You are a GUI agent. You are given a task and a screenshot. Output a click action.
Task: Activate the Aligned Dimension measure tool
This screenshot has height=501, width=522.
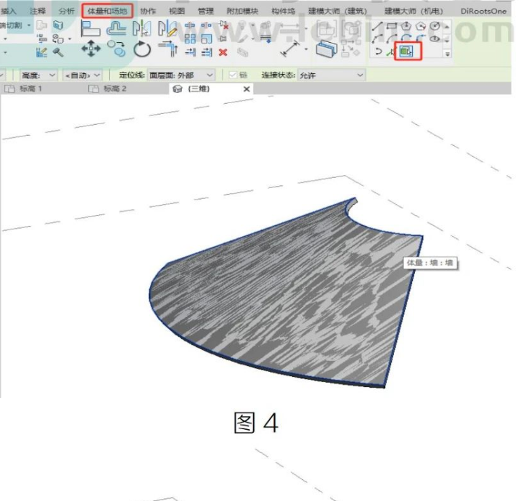(x=290, y=49)
